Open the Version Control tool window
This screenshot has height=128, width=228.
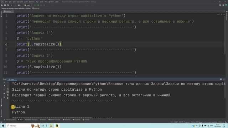(10, 120)
